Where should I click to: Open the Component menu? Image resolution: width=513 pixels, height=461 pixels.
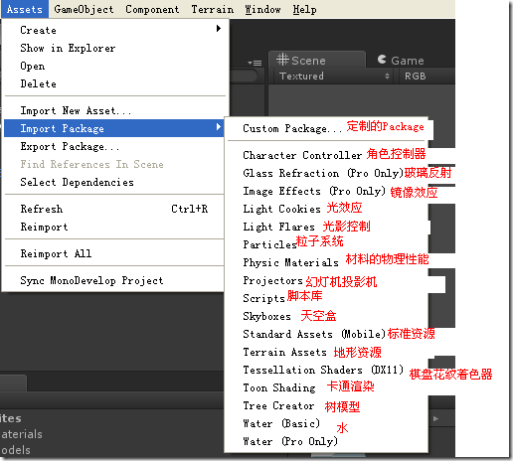pyautogui.click(x=152, y=9)
